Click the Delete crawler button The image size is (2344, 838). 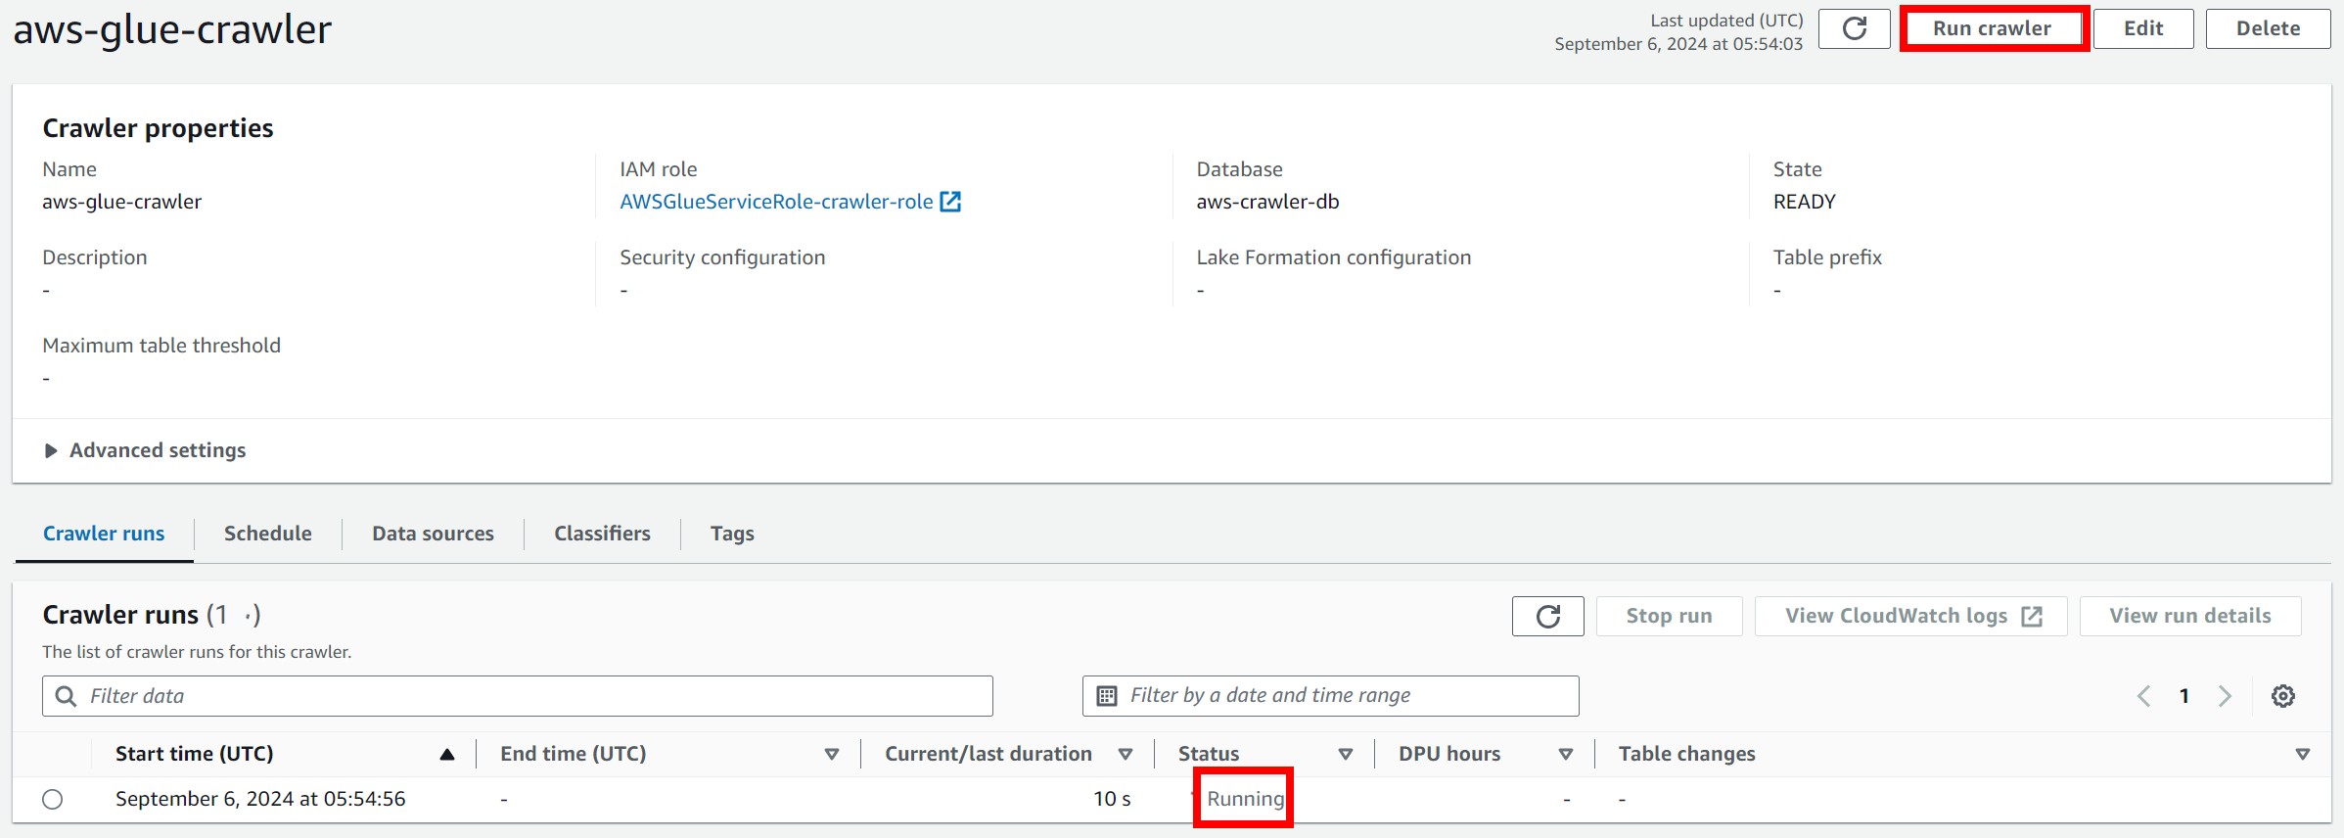2268,28
